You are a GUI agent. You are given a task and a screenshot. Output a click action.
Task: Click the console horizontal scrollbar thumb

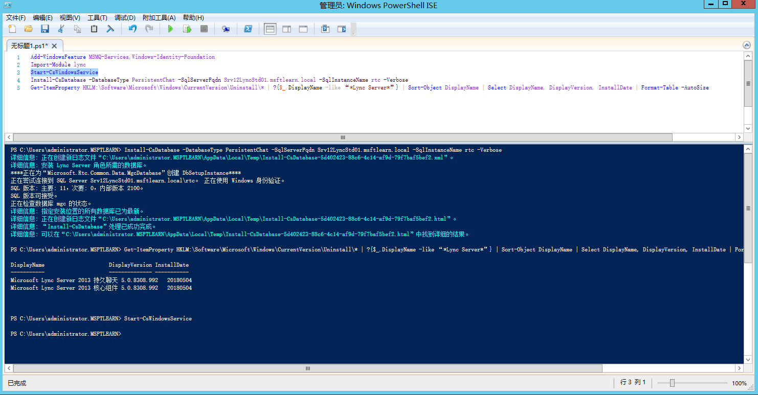[x=307, y=368]
